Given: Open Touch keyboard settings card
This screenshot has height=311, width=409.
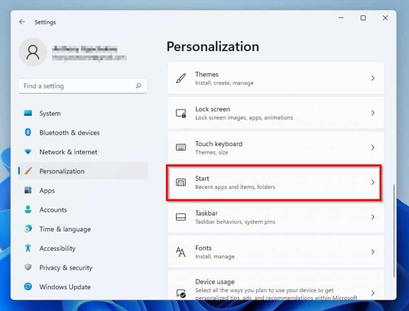Looking at the screenshot, I should coord(276,148).
